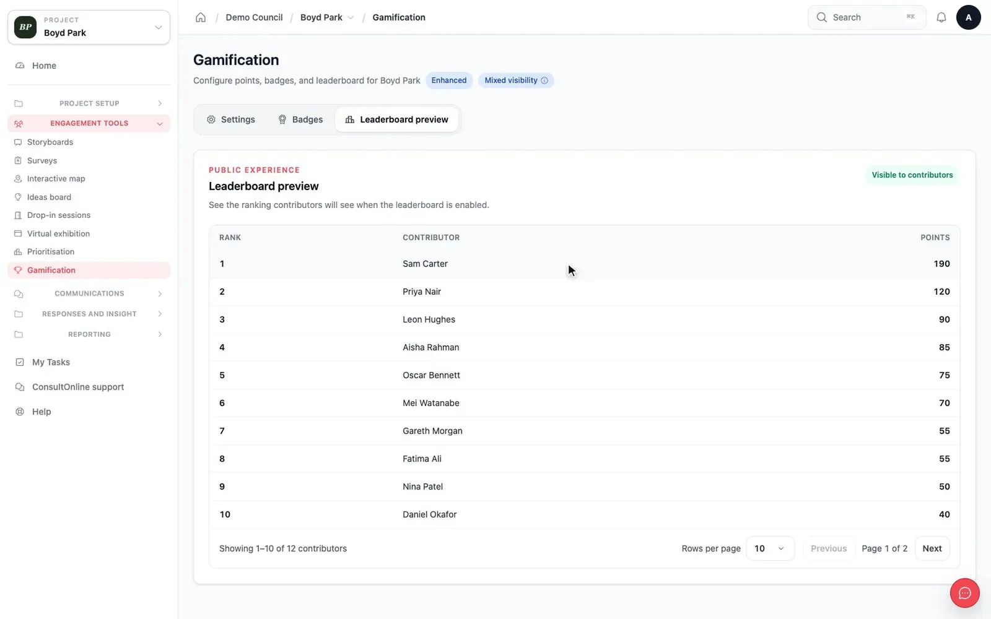The width and height of the screenshot is (991, 619).
Task: Expand the Project Setup section
Action: point(89,103)
